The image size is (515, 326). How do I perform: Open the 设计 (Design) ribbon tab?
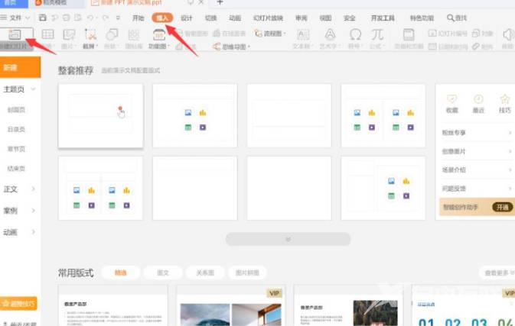point(186,17)
